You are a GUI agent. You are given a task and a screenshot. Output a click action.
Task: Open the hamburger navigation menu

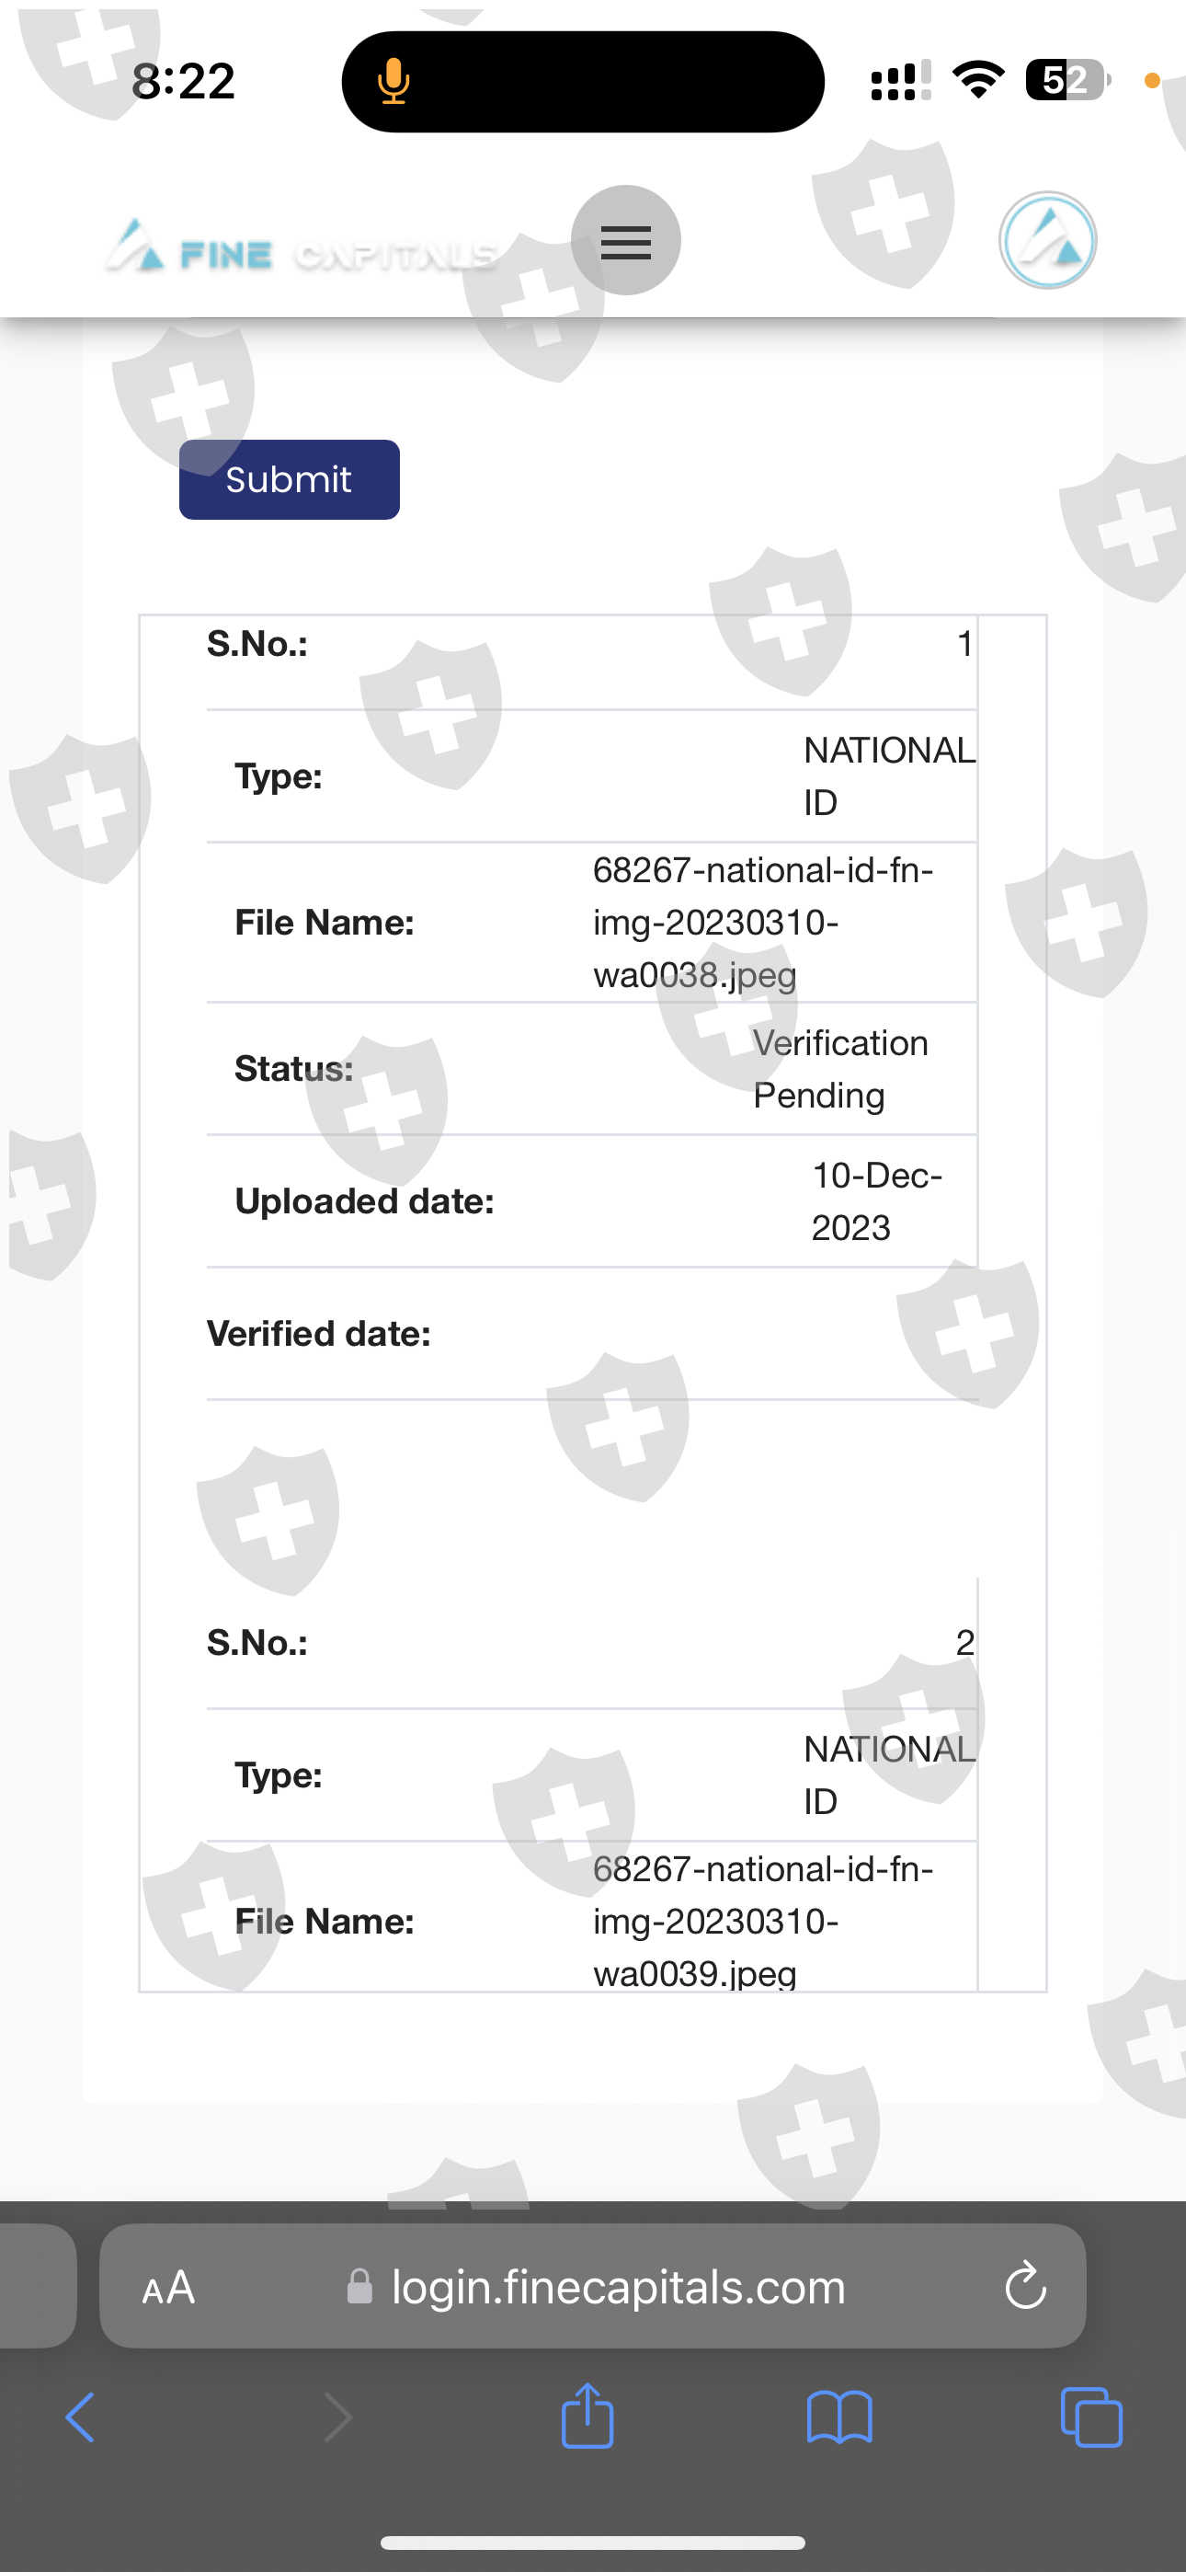tap(626, 241)
